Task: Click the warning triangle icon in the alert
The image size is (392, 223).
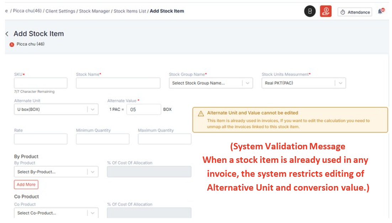Action: 201,113
